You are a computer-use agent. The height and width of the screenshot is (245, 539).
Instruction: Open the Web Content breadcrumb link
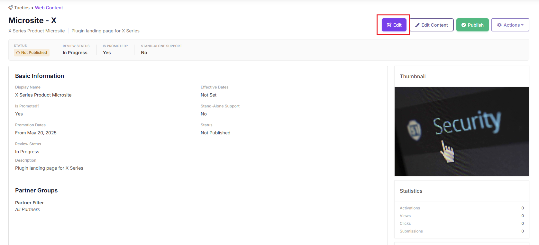point(49,8)
